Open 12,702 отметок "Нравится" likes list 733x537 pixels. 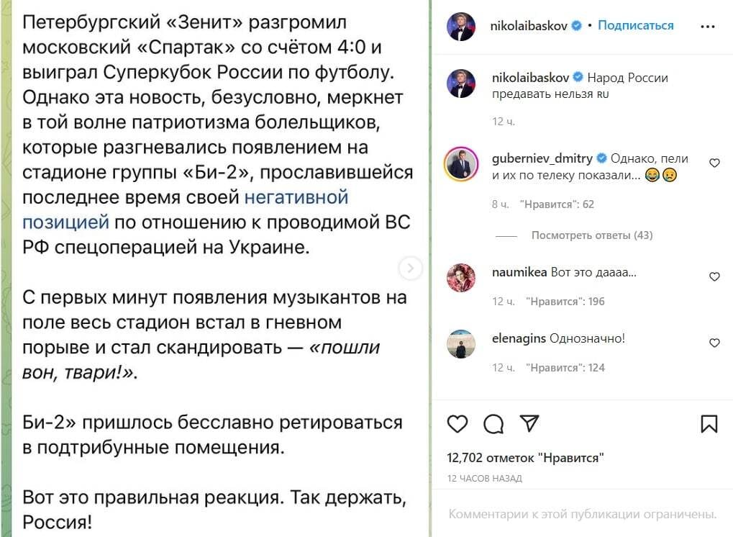point(525,458)
